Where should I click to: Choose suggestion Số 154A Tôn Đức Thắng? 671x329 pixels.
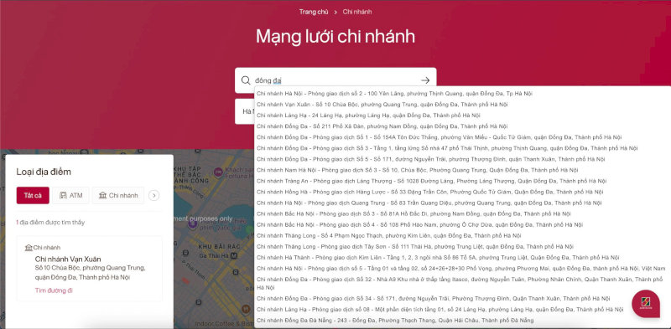tap(439, 137)
